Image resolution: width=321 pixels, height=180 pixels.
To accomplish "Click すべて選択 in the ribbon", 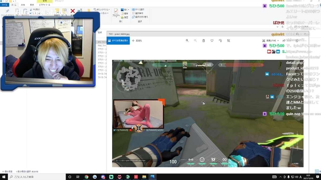I will pyautogui.click(x=138, y=10).
